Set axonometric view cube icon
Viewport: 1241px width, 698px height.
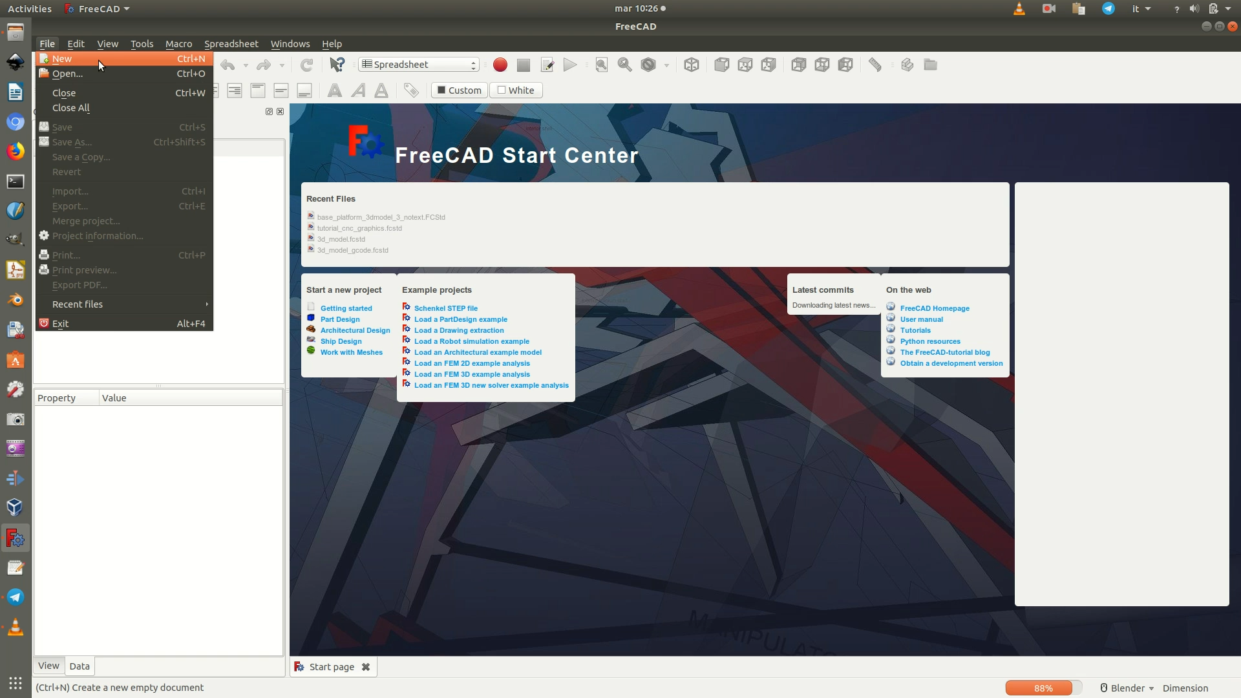[x=692, y=65]
